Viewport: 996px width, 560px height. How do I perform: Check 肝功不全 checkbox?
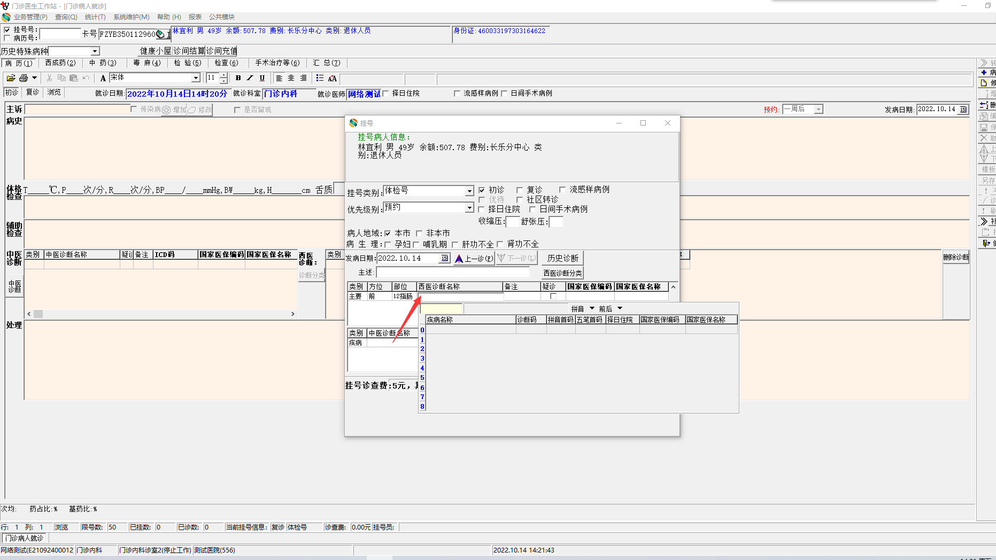tap(455, 245)
